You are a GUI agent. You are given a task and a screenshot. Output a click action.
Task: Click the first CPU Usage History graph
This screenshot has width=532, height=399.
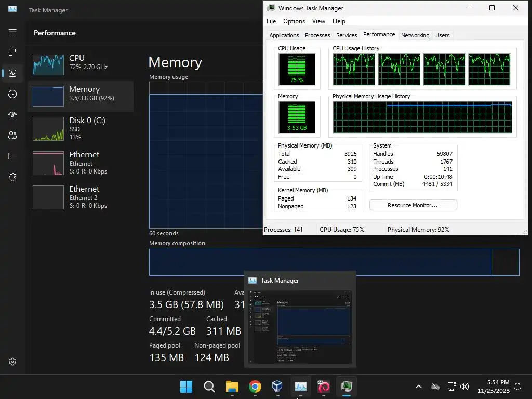point(353,69)
